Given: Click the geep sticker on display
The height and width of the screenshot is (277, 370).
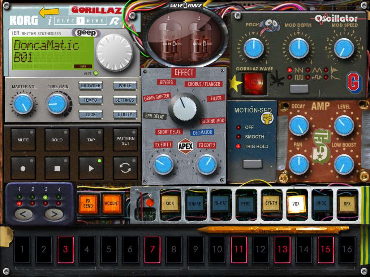Looking at the screenshot, I should [86, 33].
